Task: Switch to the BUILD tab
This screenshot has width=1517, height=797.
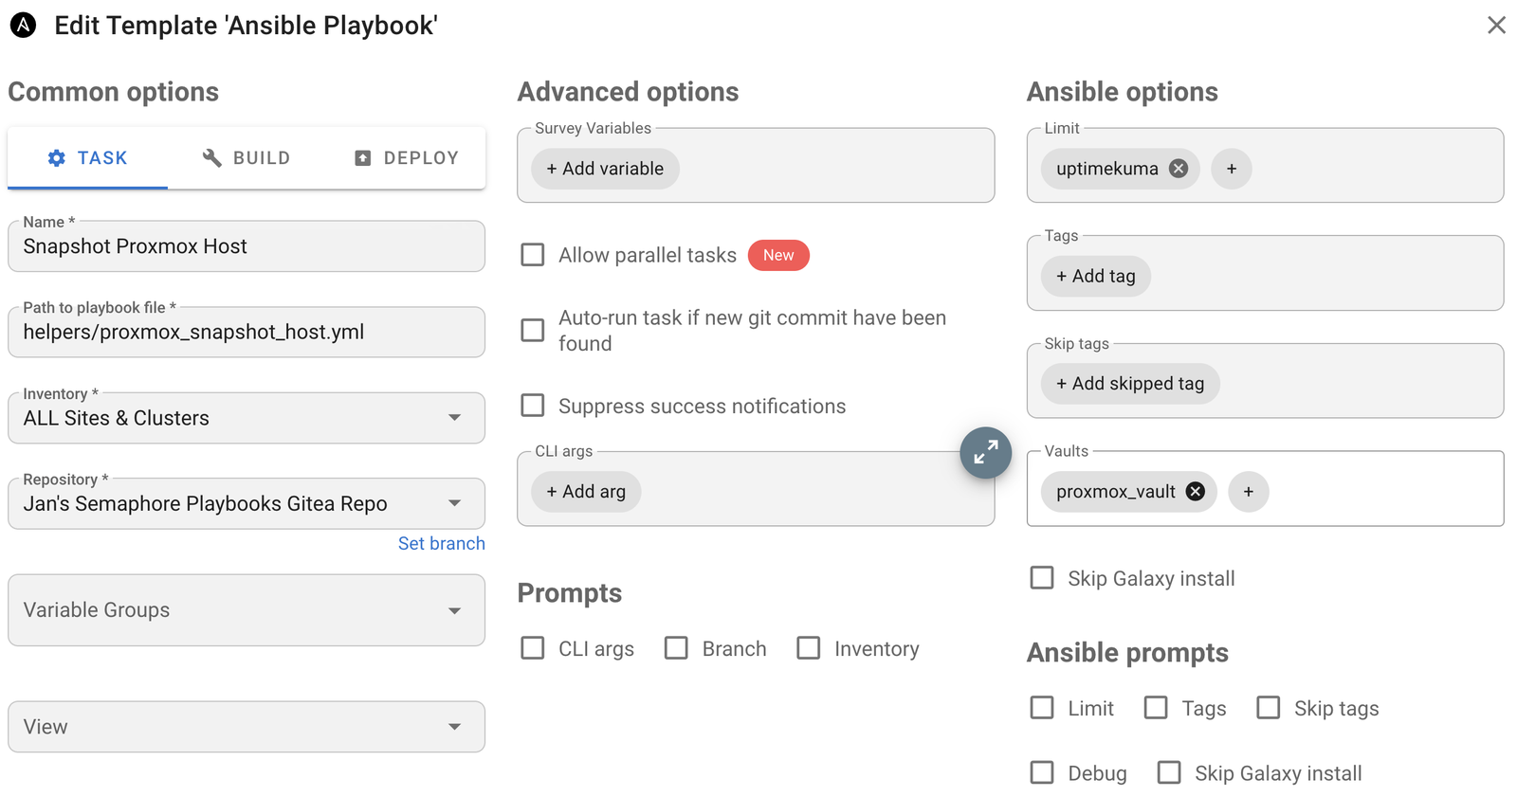Action: click(x=247, y=158)
